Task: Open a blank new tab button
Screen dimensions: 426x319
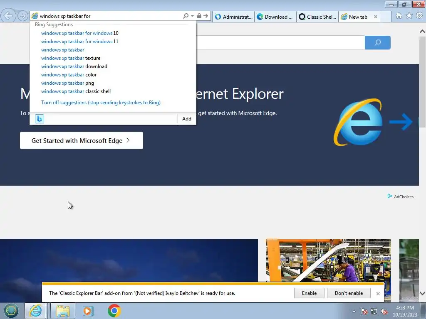Action: pos(386,17)
